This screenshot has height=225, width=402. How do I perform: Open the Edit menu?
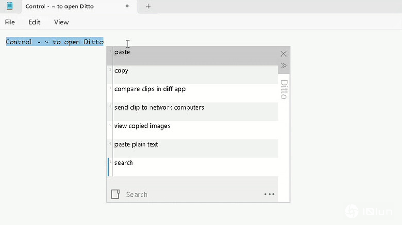[x=35, y=22]
